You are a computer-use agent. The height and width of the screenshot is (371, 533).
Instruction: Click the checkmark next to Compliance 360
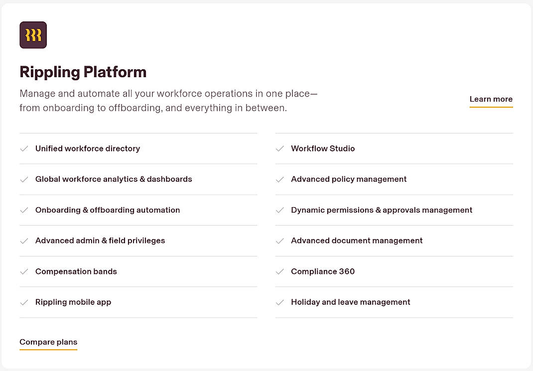[280, 271]
